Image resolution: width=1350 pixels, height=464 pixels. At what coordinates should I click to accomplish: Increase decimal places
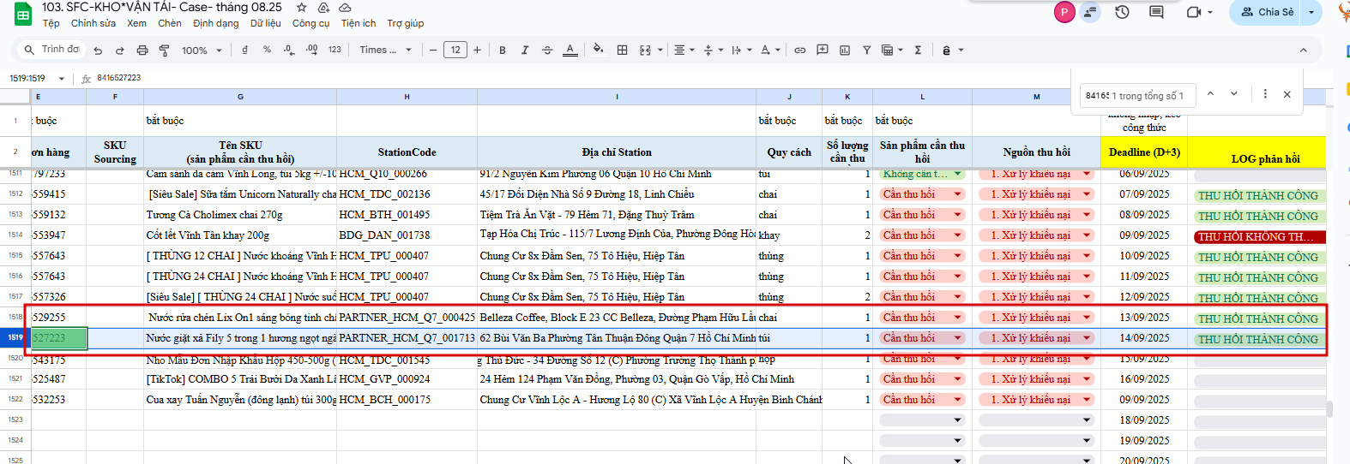[312, 50]
